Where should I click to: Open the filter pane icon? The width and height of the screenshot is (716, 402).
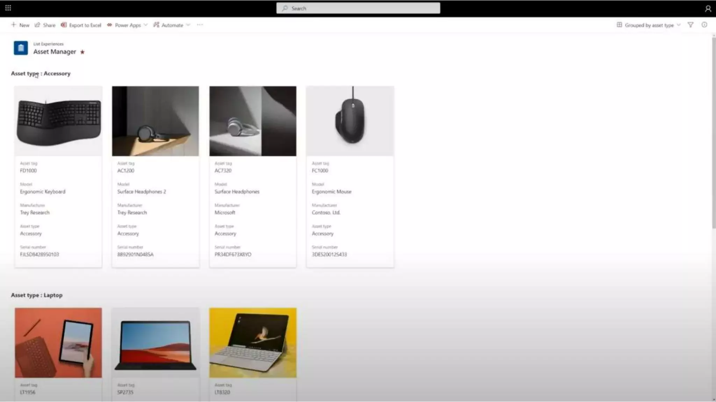(x=690, y=25)
